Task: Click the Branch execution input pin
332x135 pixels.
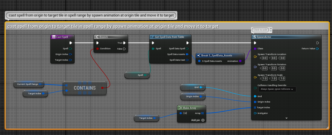Action: click(x=98, y=43)
